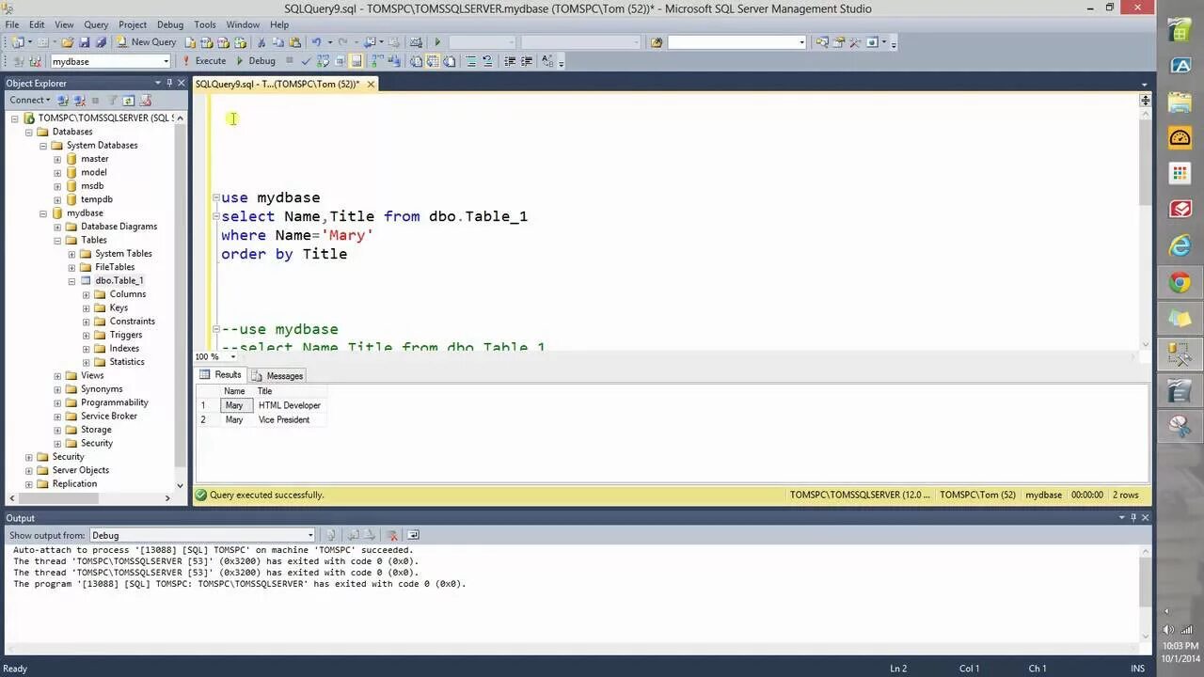Open the mydbase database dropdown

[x=166, y=61]
